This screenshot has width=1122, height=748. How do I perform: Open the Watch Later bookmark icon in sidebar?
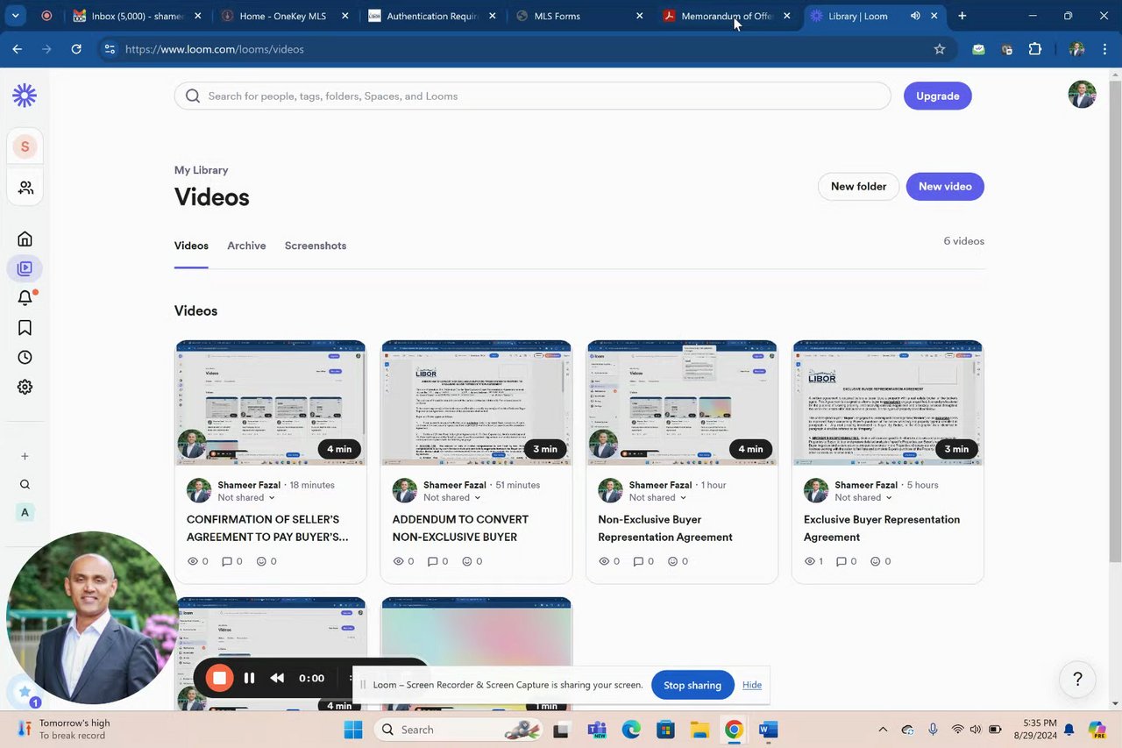pyautogui.click(x=25, y=328)
